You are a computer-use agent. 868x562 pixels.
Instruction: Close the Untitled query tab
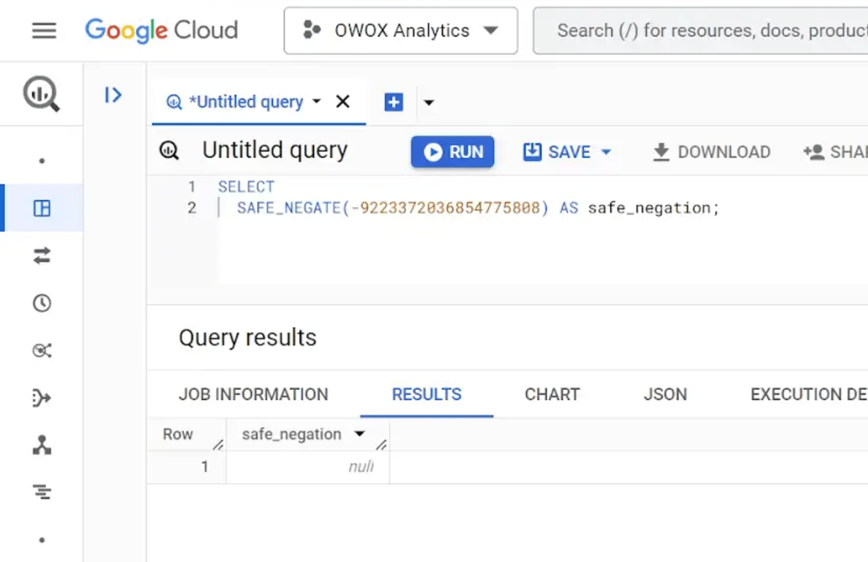coord(343,101)
